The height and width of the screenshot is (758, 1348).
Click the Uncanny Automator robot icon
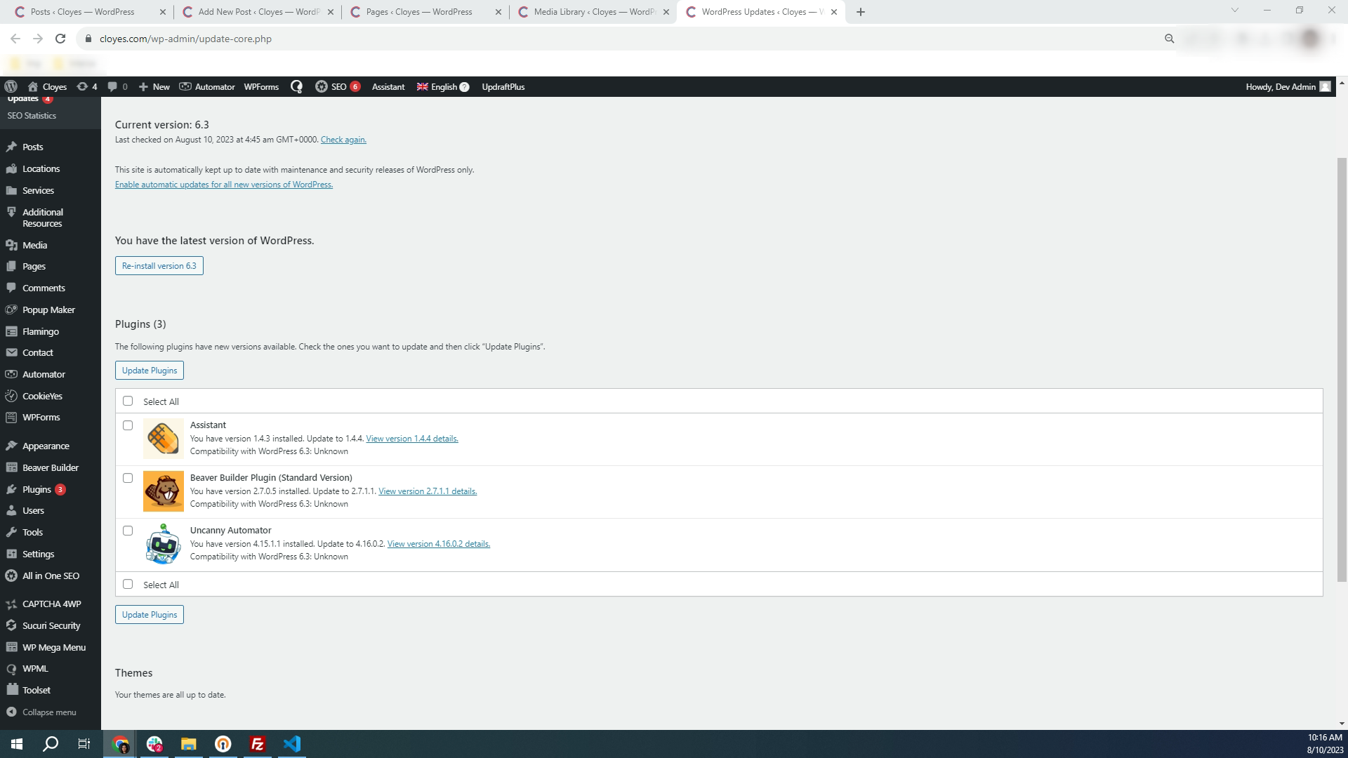pos(164,544)
